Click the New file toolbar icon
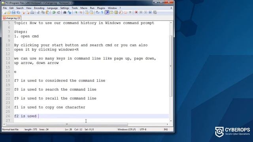Screen dimensions: 253x142 pos(4,12)
